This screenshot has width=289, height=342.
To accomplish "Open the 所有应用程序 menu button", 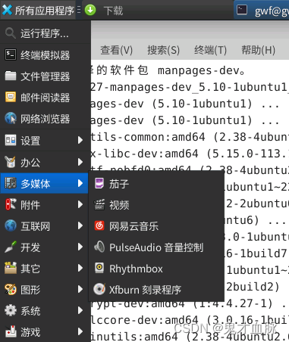I will 38,10.
